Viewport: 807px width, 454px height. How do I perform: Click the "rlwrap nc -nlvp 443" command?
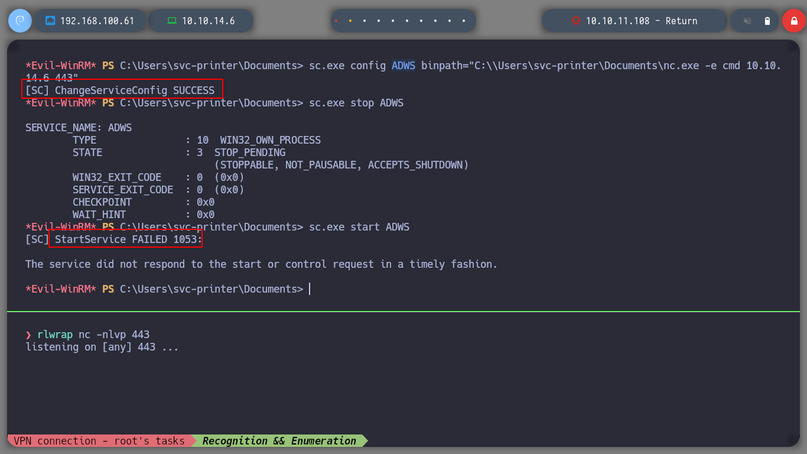93,335
